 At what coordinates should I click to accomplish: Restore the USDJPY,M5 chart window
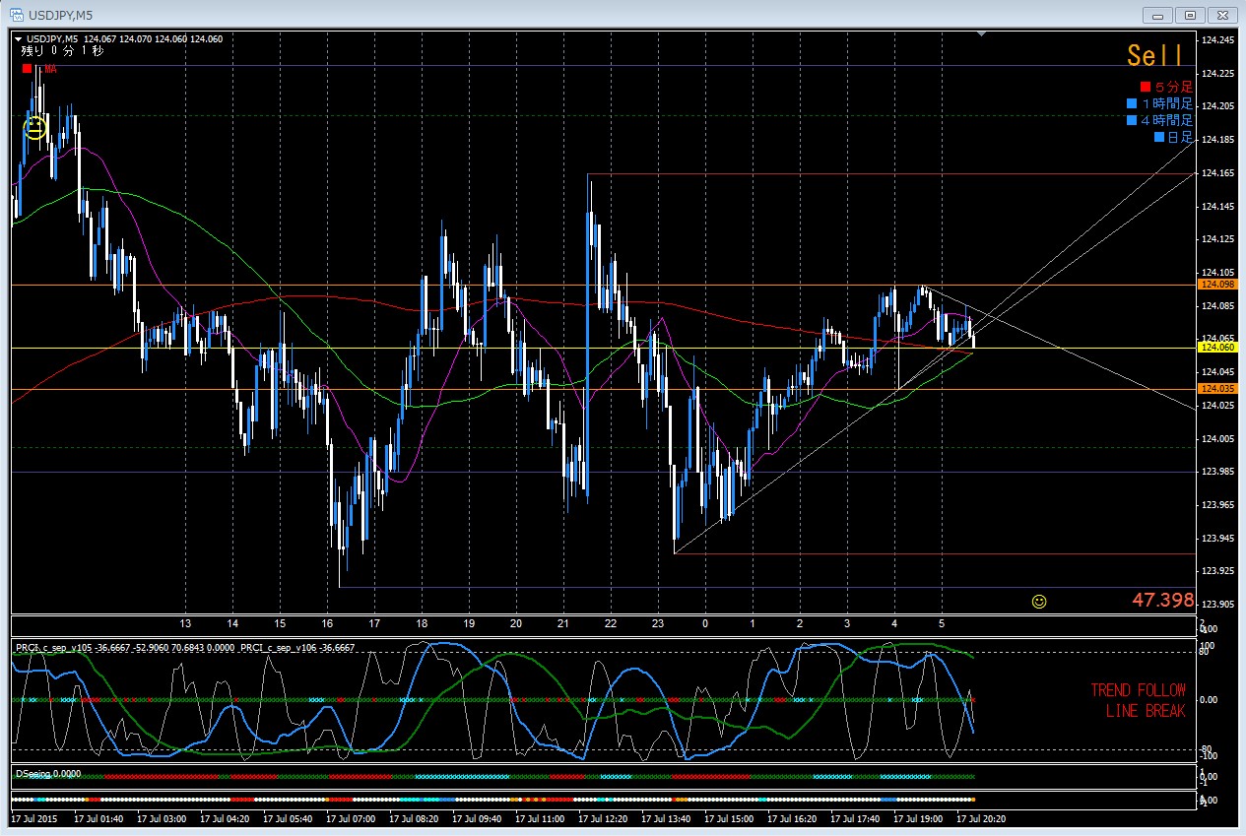click(x=1190, y=15)
